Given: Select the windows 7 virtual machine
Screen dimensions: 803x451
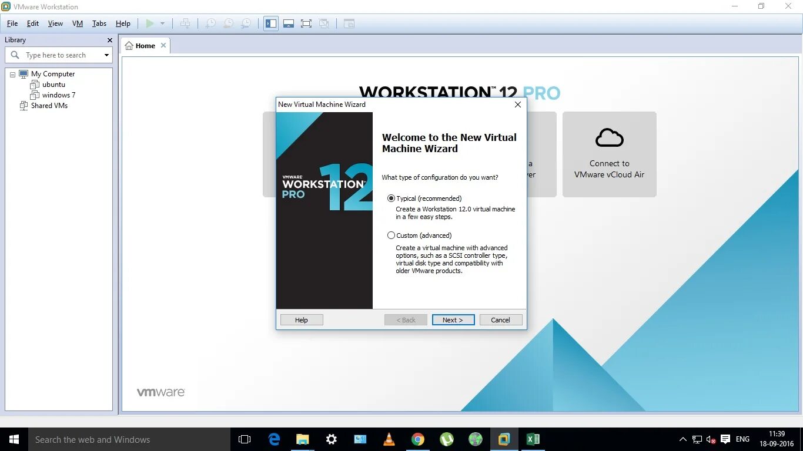Looking at the screenshot, I should (59, 95).
